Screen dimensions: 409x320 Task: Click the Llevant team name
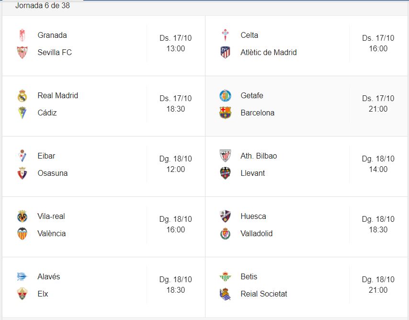pos(253,173)
